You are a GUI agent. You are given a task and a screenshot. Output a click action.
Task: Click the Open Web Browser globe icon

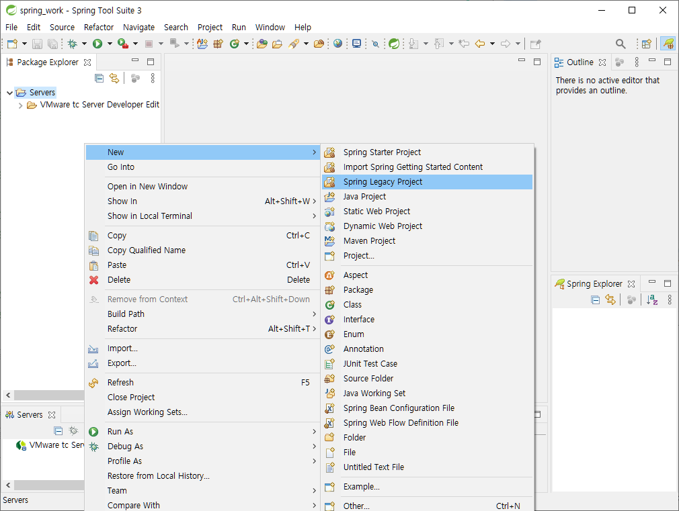coord(337,44)
